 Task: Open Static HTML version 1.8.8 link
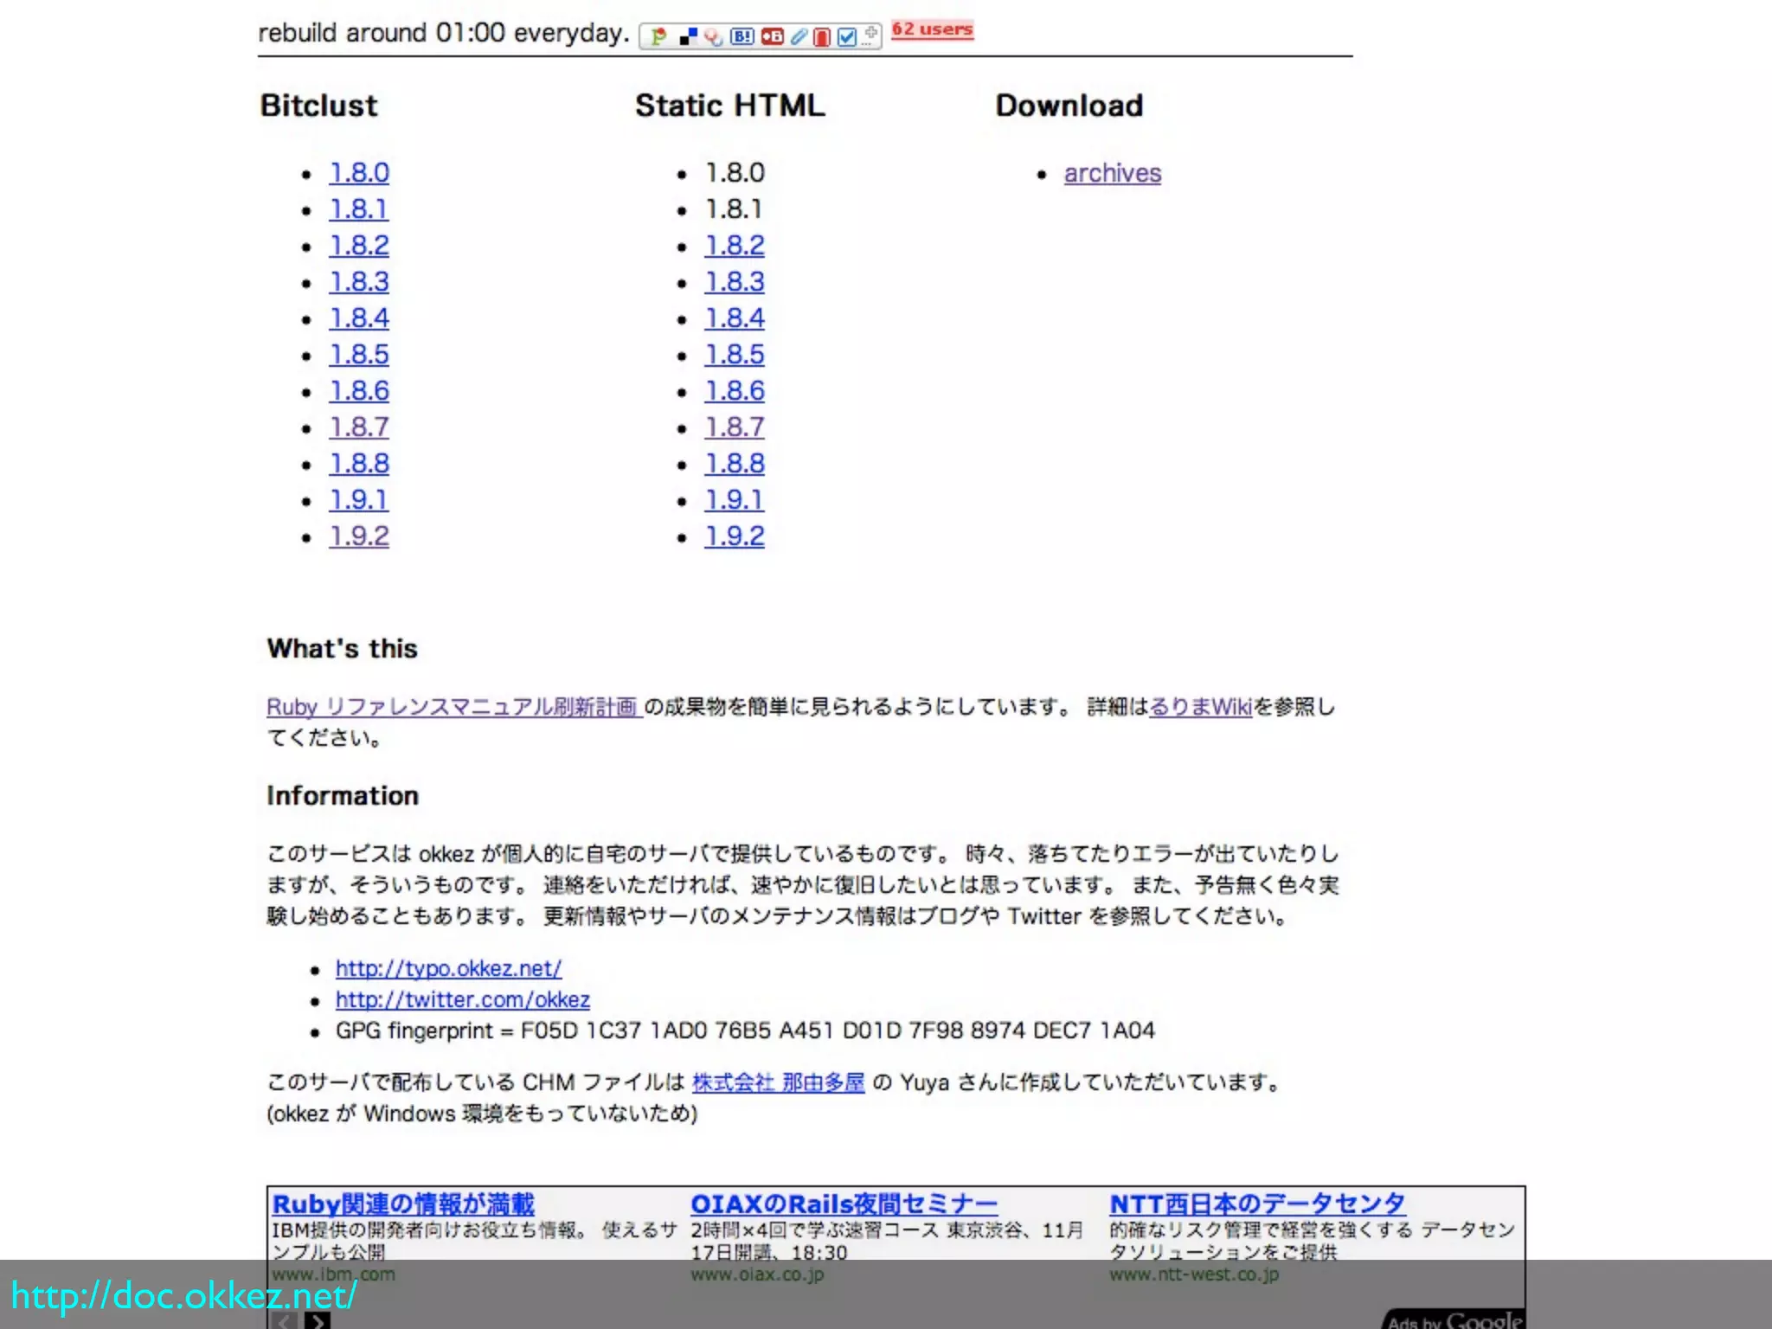tap(735, 464)
